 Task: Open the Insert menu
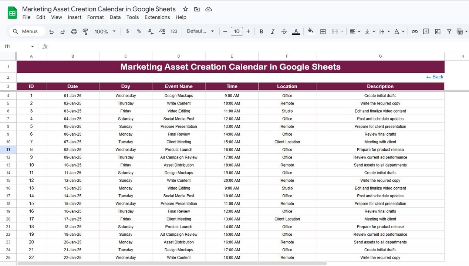75,17
